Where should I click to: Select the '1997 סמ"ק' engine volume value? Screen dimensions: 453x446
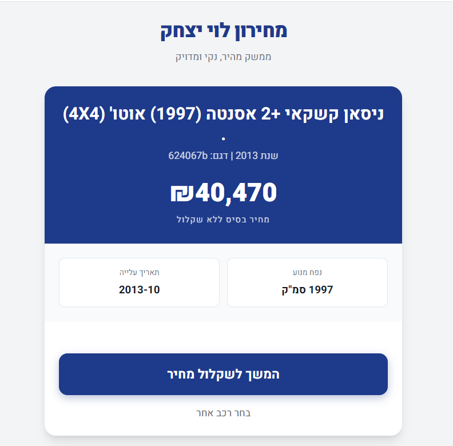[x=308, y=289]
